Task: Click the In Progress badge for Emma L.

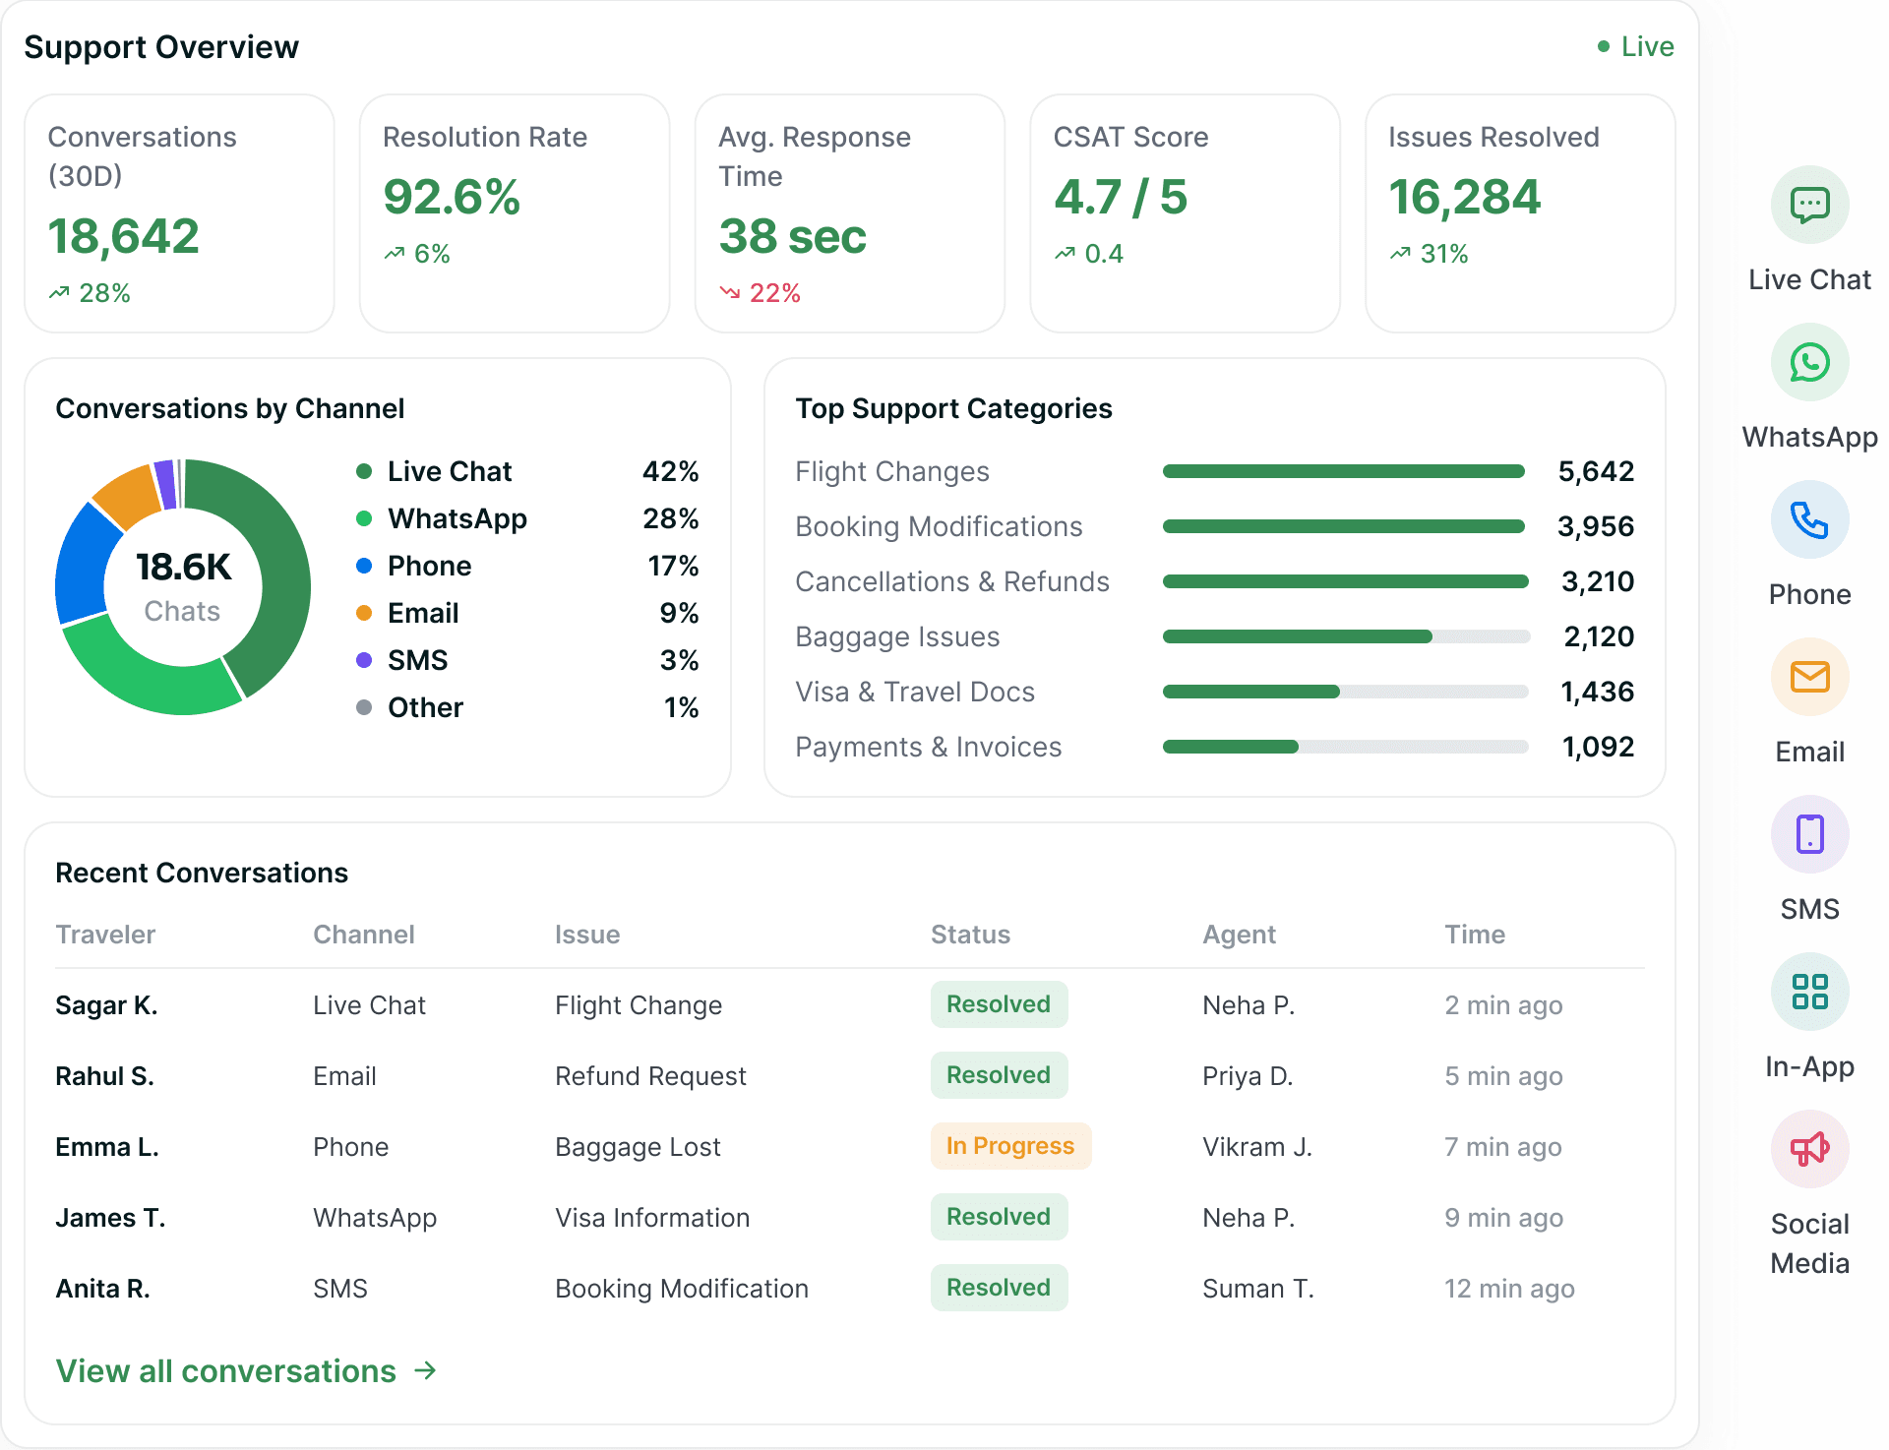Action: click(x=1010, y=1146)
